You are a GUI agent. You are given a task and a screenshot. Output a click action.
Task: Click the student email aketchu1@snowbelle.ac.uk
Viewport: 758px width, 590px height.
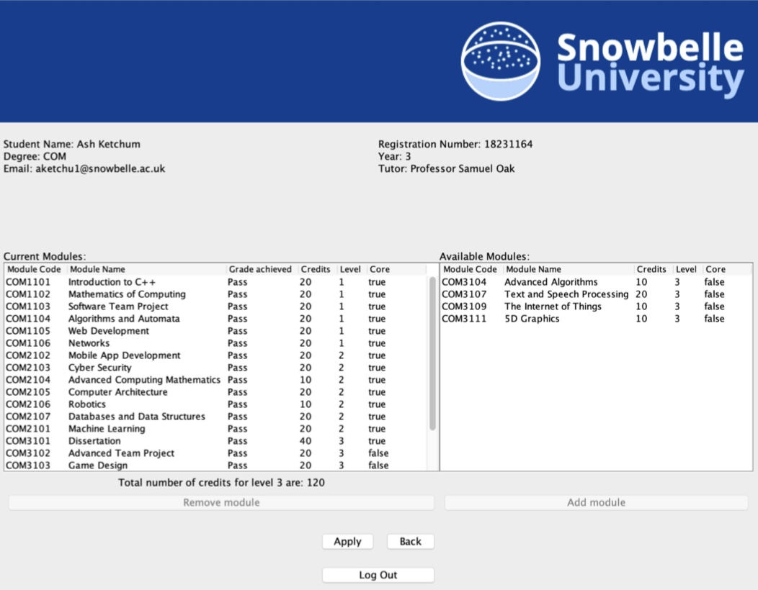84,168
